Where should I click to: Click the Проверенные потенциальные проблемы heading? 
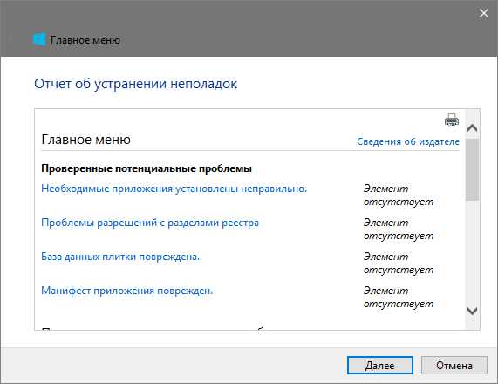pos(147,168)
